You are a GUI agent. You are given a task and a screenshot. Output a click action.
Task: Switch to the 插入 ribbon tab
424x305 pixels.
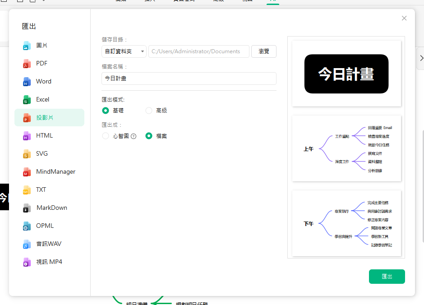(149, 1)
